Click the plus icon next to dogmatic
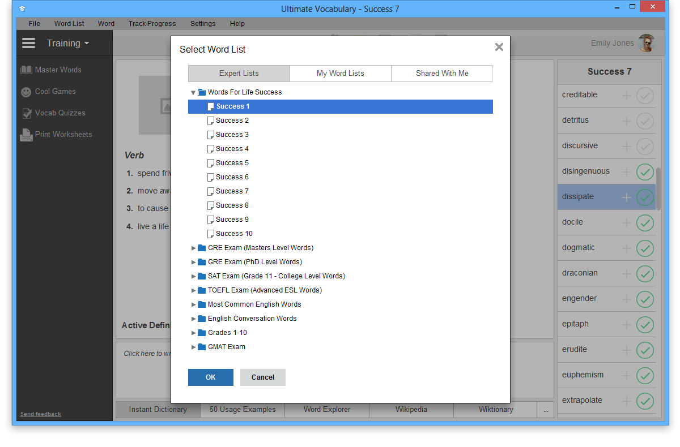Viewport: 680px width, 447px height. point(627,248)
